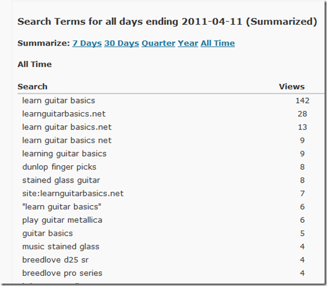Select the 'learnguitarbasics.net' search term

pyautogui.click(x=64, y=114)
